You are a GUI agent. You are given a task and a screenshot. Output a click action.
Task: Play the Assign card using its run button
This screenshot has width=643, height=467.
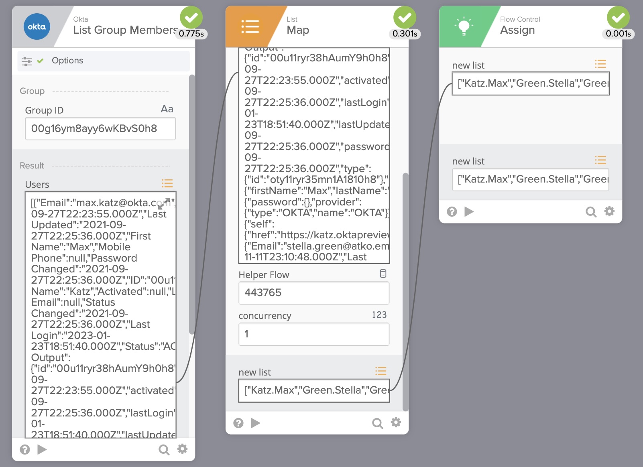point(469,211)
